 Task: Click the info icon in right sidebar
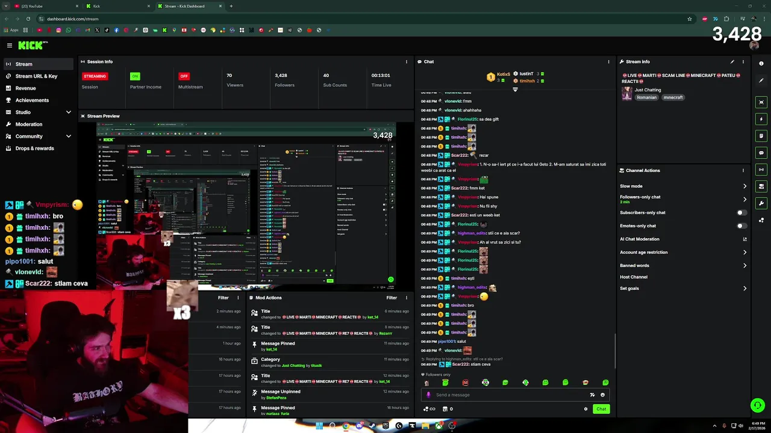point(761,63)
